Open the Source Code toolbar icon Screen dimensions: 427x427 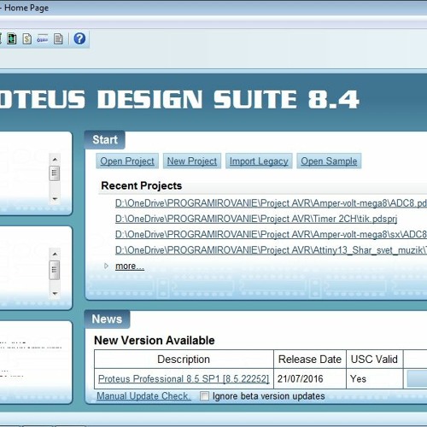(43, 38)
